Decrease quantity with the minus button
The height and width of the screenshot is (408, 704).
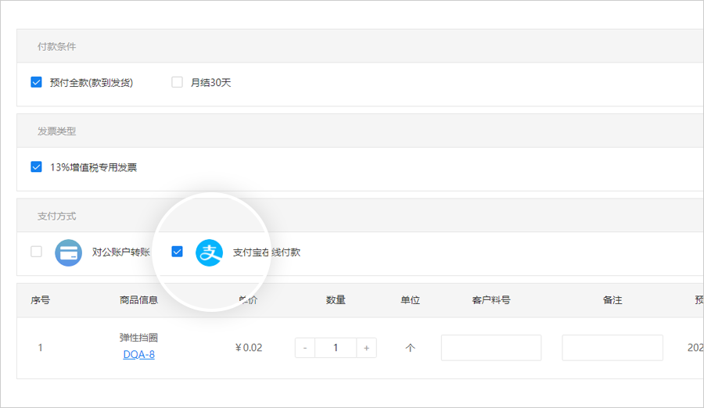click(x=305, y=348)
